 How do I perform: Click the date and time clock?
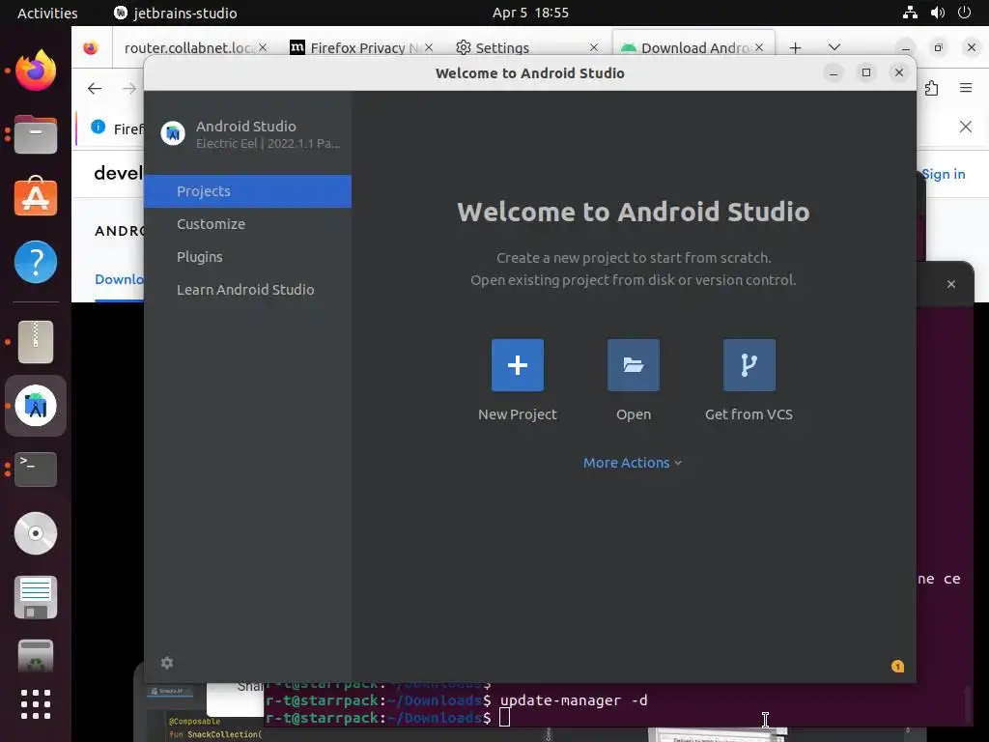530,13
